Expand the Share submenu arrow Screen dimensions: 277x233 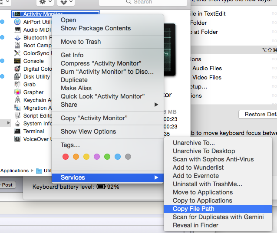pos(156,105)
